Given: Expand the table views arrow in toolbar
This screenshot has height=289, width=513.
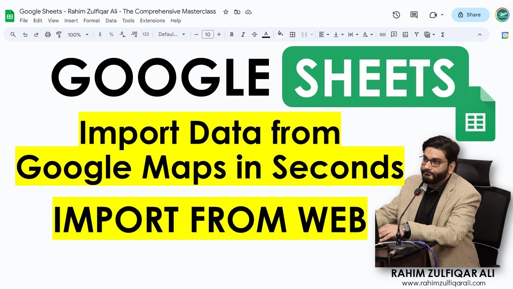Looking at the screenshot, I should 434,35.
